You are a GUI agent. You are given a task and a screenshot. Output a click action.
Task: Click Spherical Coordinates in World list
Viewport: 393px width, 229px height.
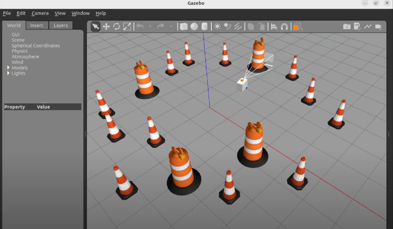[x=35, y=45]
